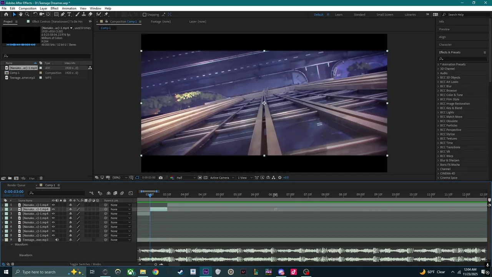The height and width of the screenshot is (277, 492).
Task: Switch to the Footage (none) tab
Action: pos(161,22)
